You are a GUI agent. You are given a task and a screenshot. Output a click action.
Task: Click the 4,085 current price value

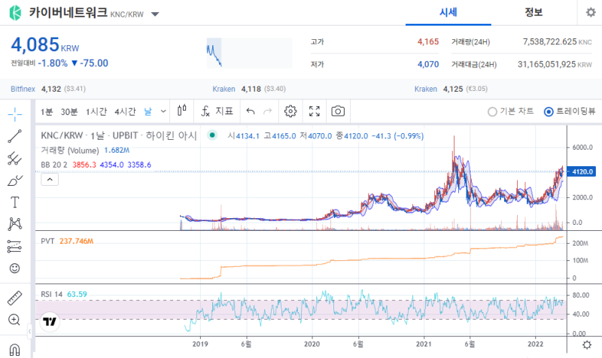tap(35, 44)
